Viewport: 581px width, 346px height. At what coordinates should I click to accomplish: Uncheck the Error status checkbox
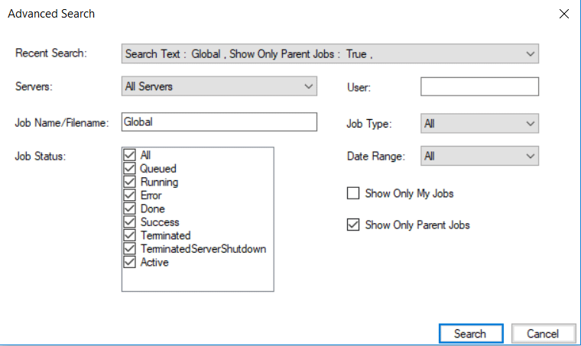[129, 196]
